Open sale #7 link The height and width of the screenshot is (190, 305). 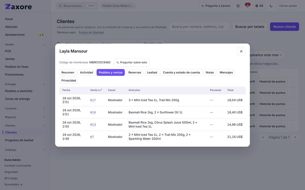tap(92, 137)
